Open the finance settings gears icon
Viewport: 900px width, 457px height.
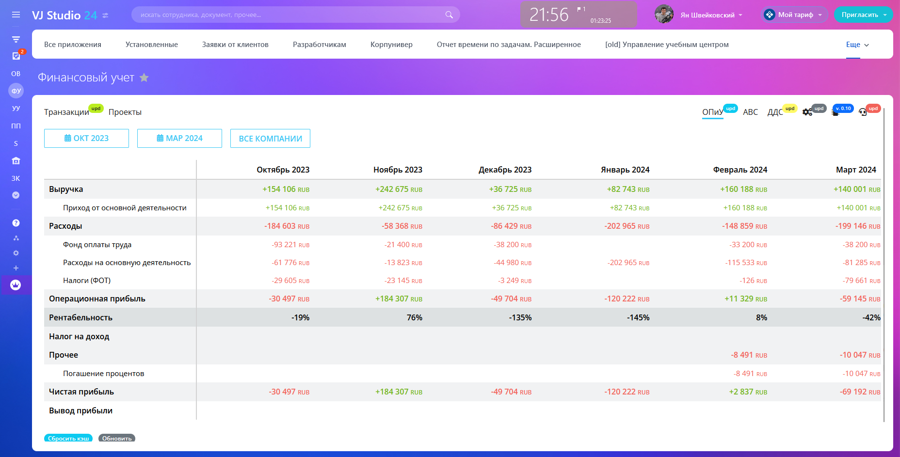point(807,112)
